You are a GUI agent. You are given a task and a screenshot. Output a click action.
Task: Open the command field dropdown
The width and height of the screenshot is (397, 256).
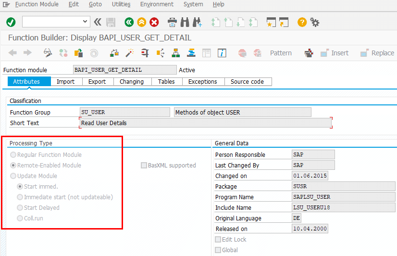(85, 22)
